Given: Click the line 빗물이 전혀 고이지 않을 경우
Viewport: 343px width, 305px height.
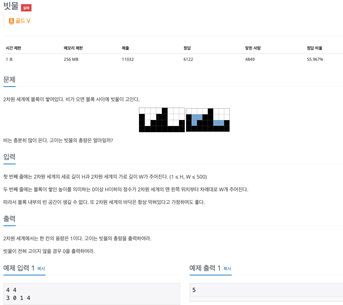Looking at the screenshot, I should [x=49, y=251].
